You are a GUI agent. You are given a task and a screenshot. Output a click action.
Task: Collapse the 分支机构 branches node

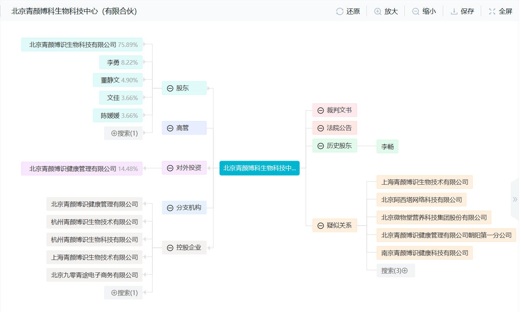(170, 208)
